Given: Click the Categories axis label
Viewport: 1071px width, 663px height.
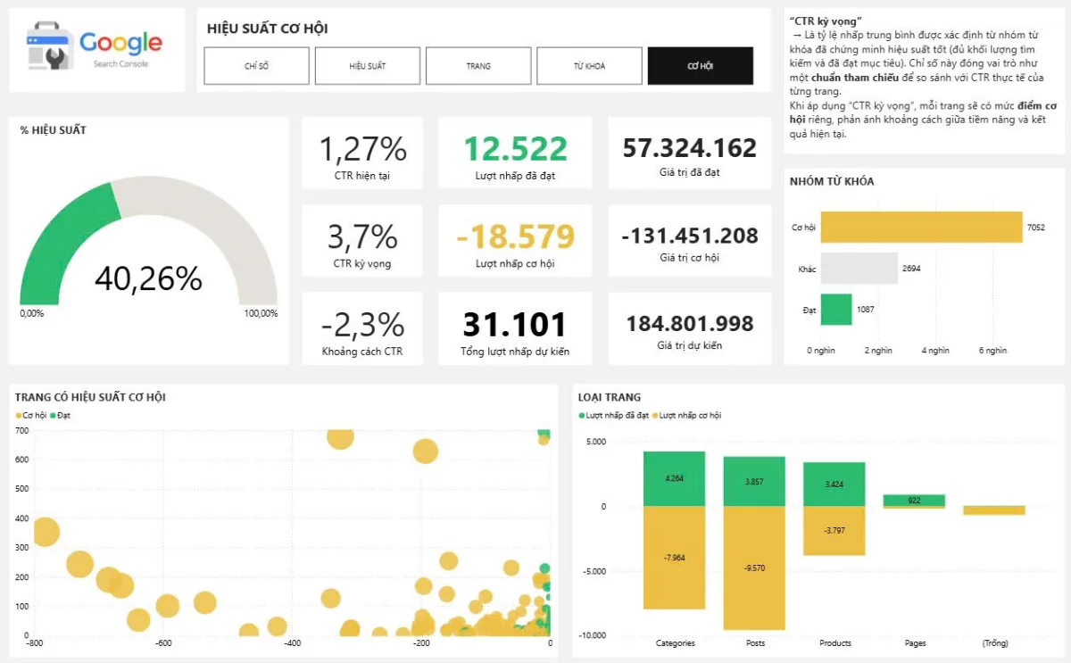Looking at the screenshot, I should coord(675,643).
